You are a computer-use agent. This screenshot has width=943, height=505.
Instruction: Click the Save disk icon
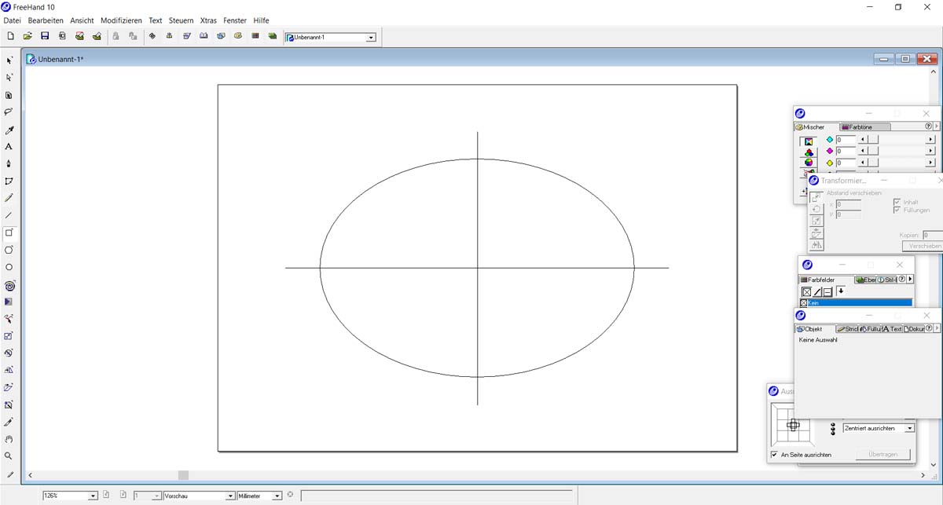pos(45,36)
